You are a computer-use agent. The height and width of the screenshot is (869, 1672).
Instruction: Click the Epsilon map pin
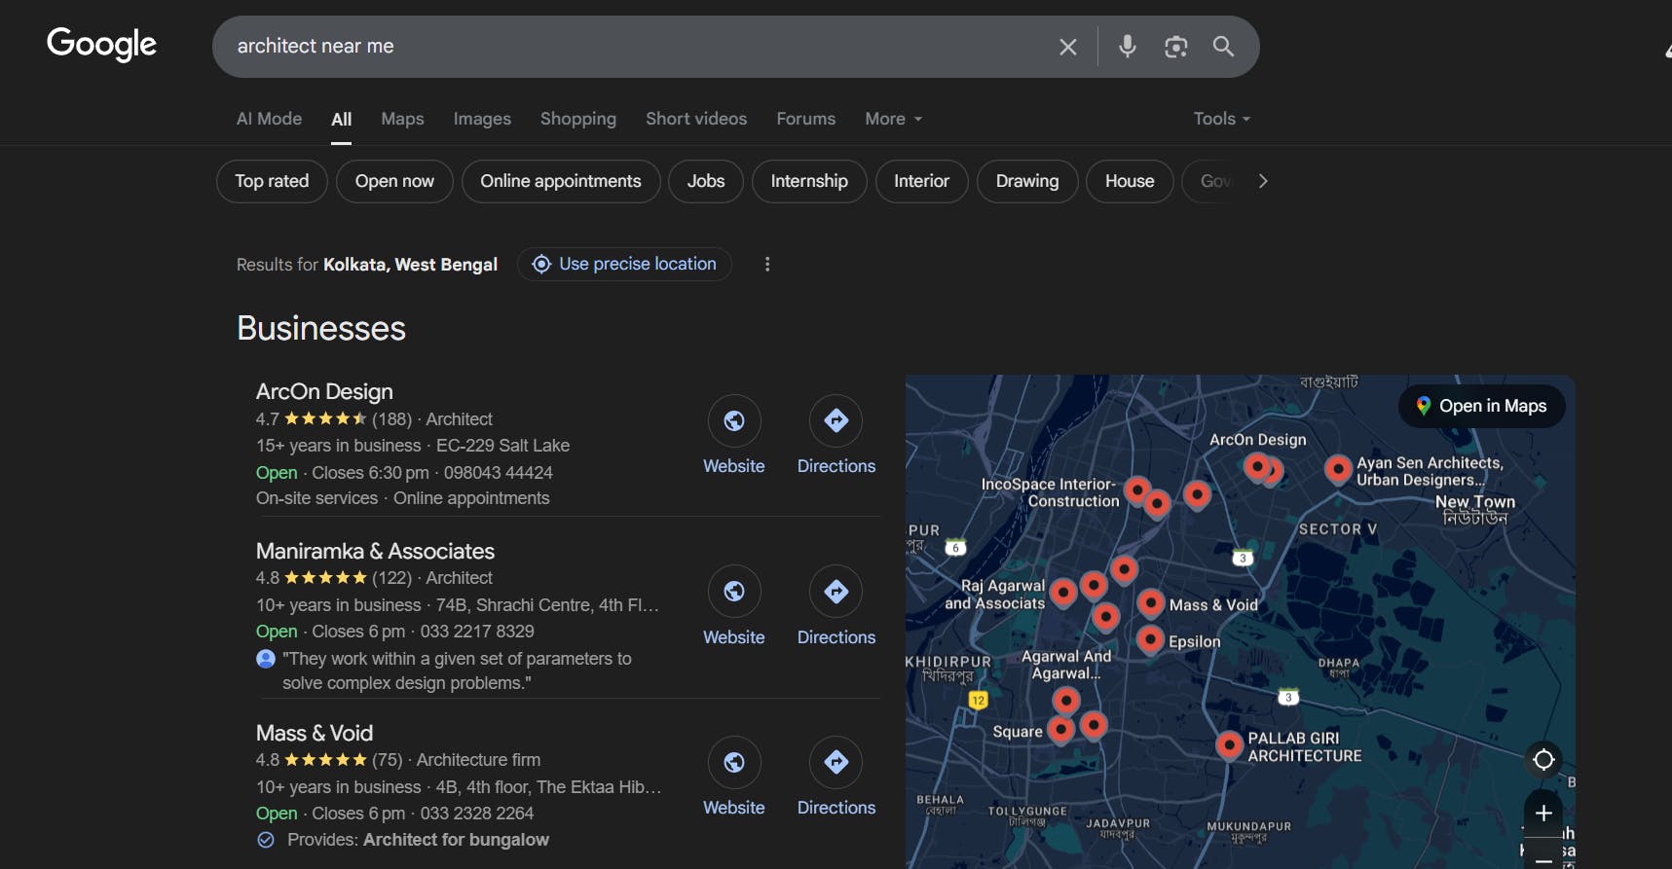point(1150,640)
